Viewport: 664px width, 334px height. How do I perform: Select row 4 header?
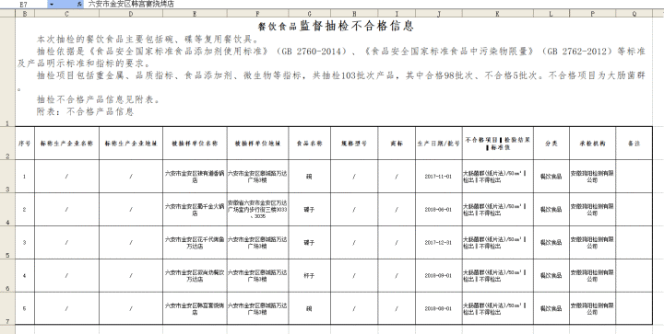tap(7, 210)
